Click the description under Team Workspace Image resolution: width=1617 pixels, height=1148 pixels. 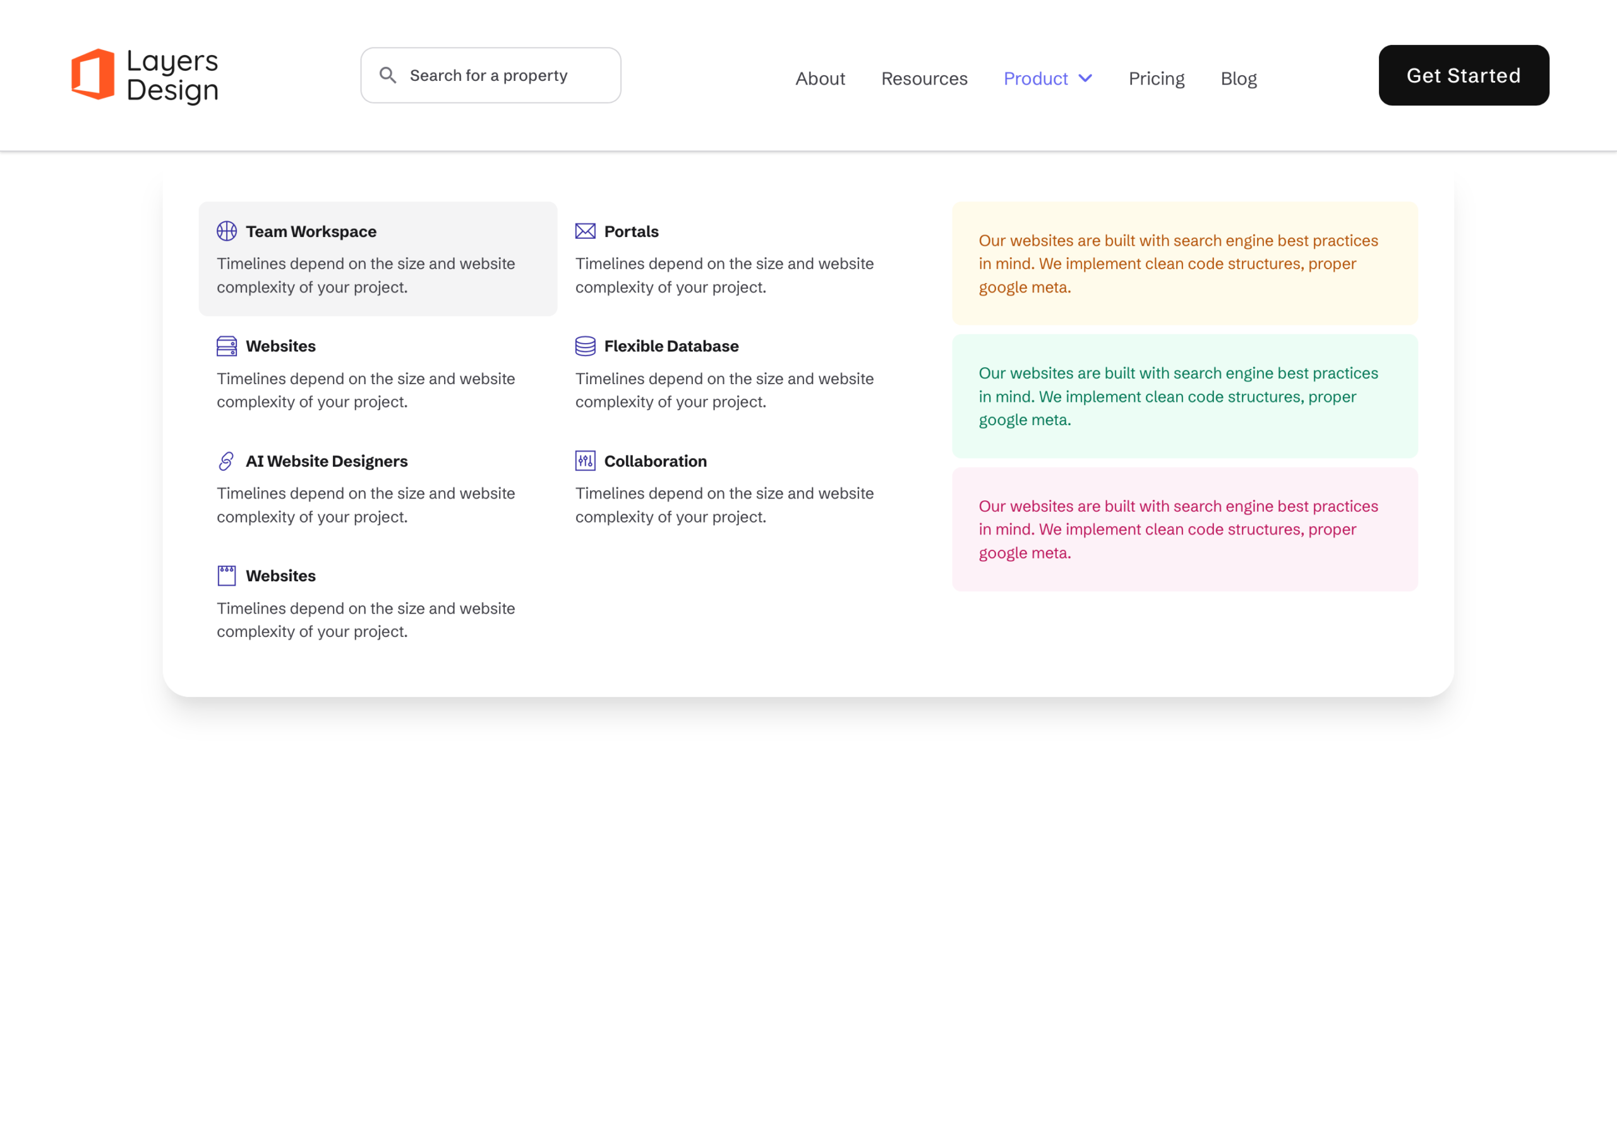click(365, 275)
